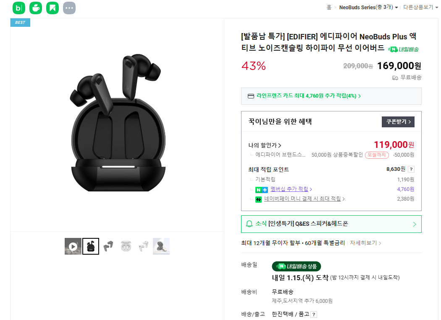Click the Naver Pay badge next to 머니 결제 적립

258,199
